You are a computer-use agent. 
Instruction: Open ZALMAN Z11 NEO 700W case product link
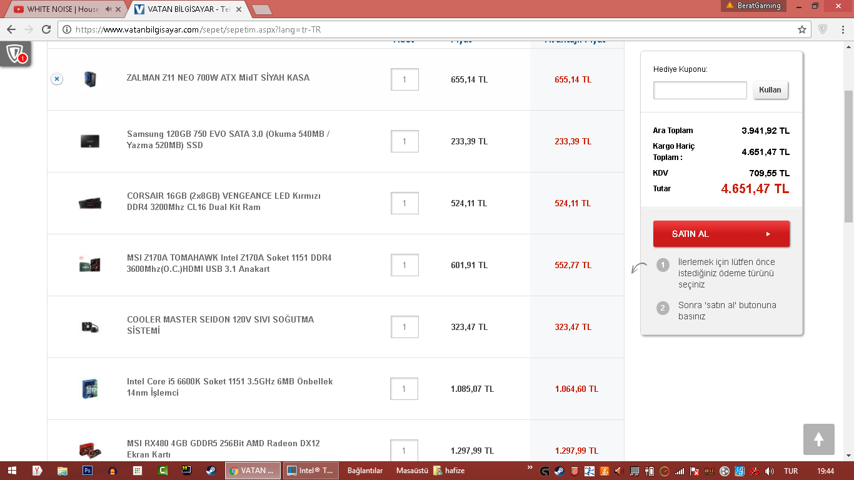[x=218, y=77]
